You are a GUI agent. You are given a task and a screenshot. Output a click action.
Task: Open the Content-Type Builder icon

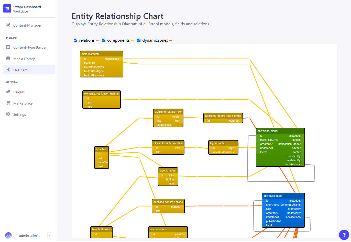point(8,47)
